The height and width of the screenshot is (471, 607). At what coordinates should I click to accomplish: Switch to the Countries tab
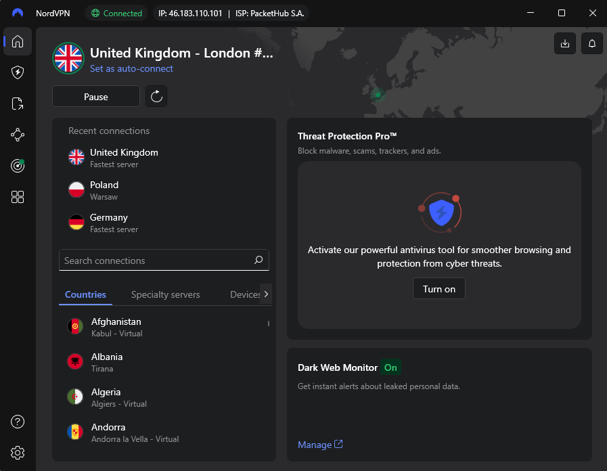pyautogui.click(x=85, y=294)
